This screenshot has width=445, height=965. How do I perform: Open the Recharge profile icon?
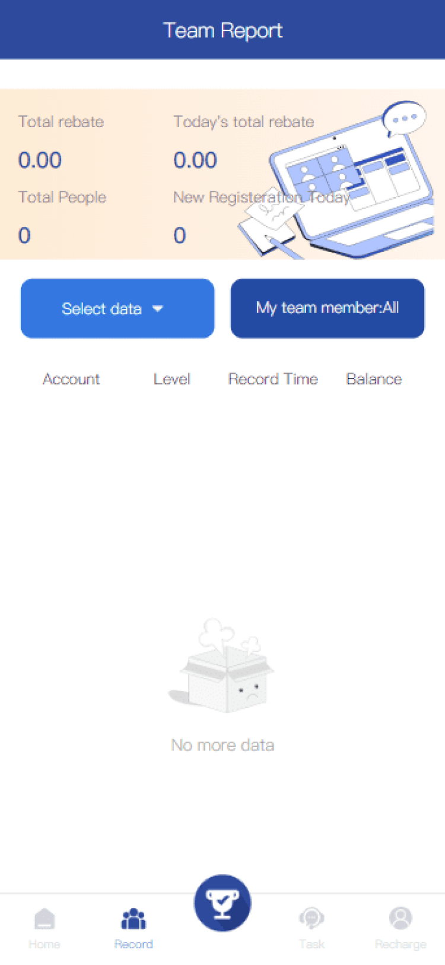tap(401, 918)
